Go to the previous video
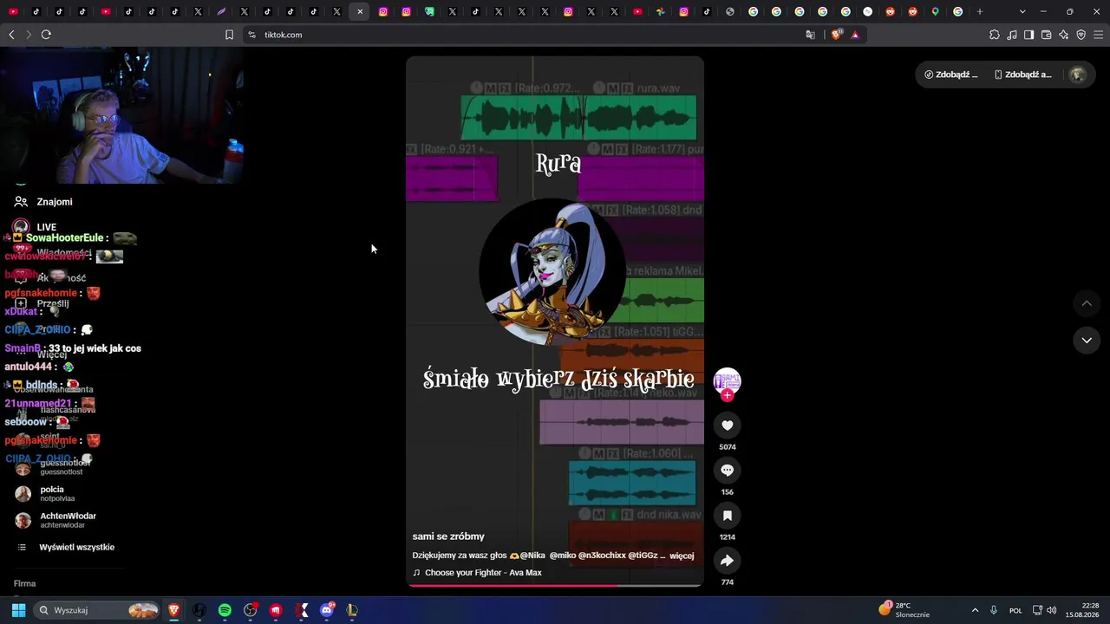Viewport: 1110px width, 624px height. tap(1087, 303)
